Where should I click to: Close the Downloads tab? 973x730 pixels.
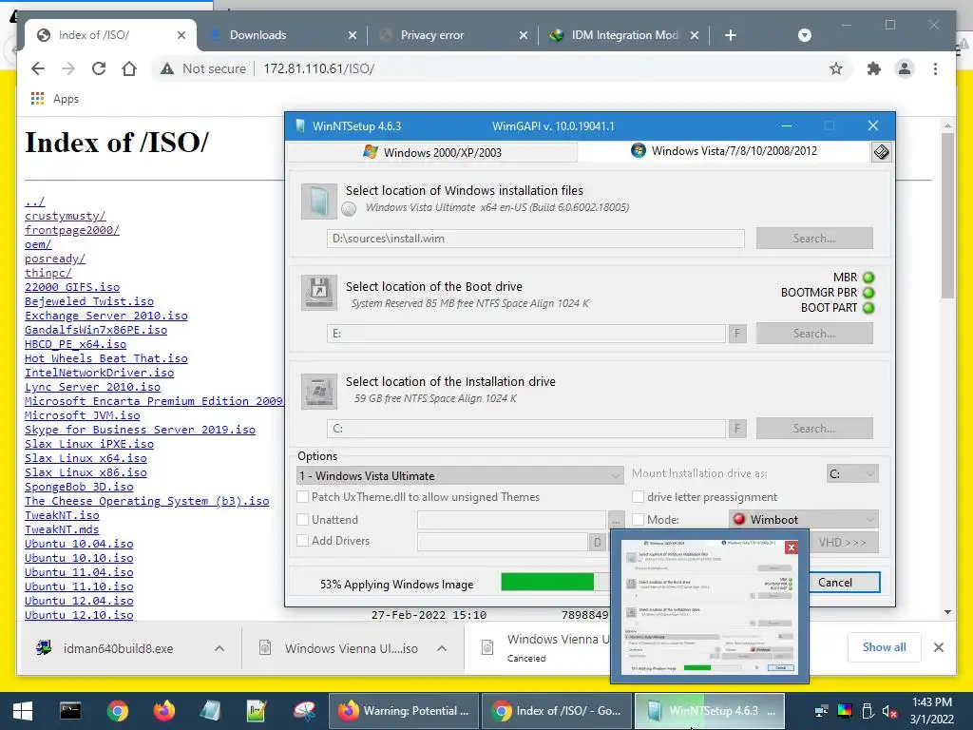352,35
